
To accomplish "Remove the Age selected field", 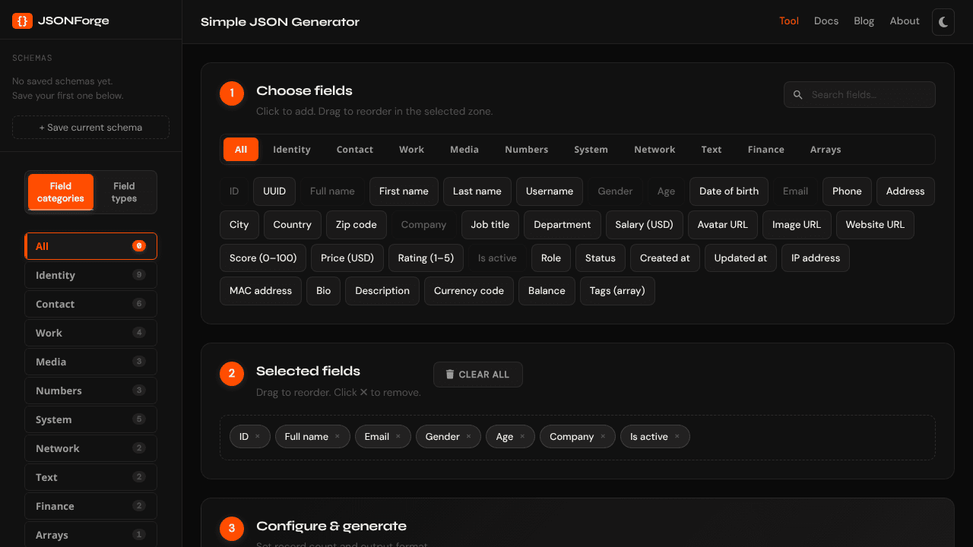I will tap(522, 437).
